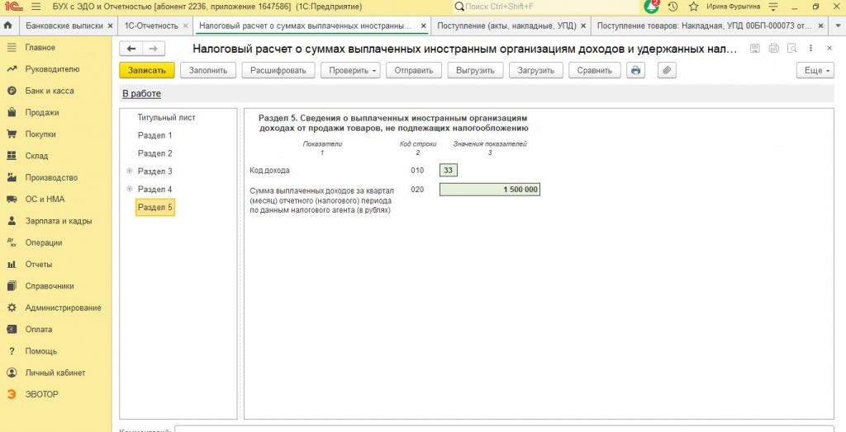Viewport: 846px width, 432px height.
Task: Click the Заполнить button
Action: click(x=207, y=71)
